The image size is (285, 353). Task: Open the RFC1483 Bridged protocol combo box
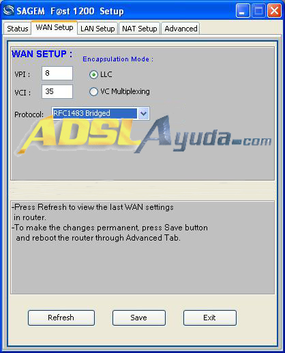[100, 113]
